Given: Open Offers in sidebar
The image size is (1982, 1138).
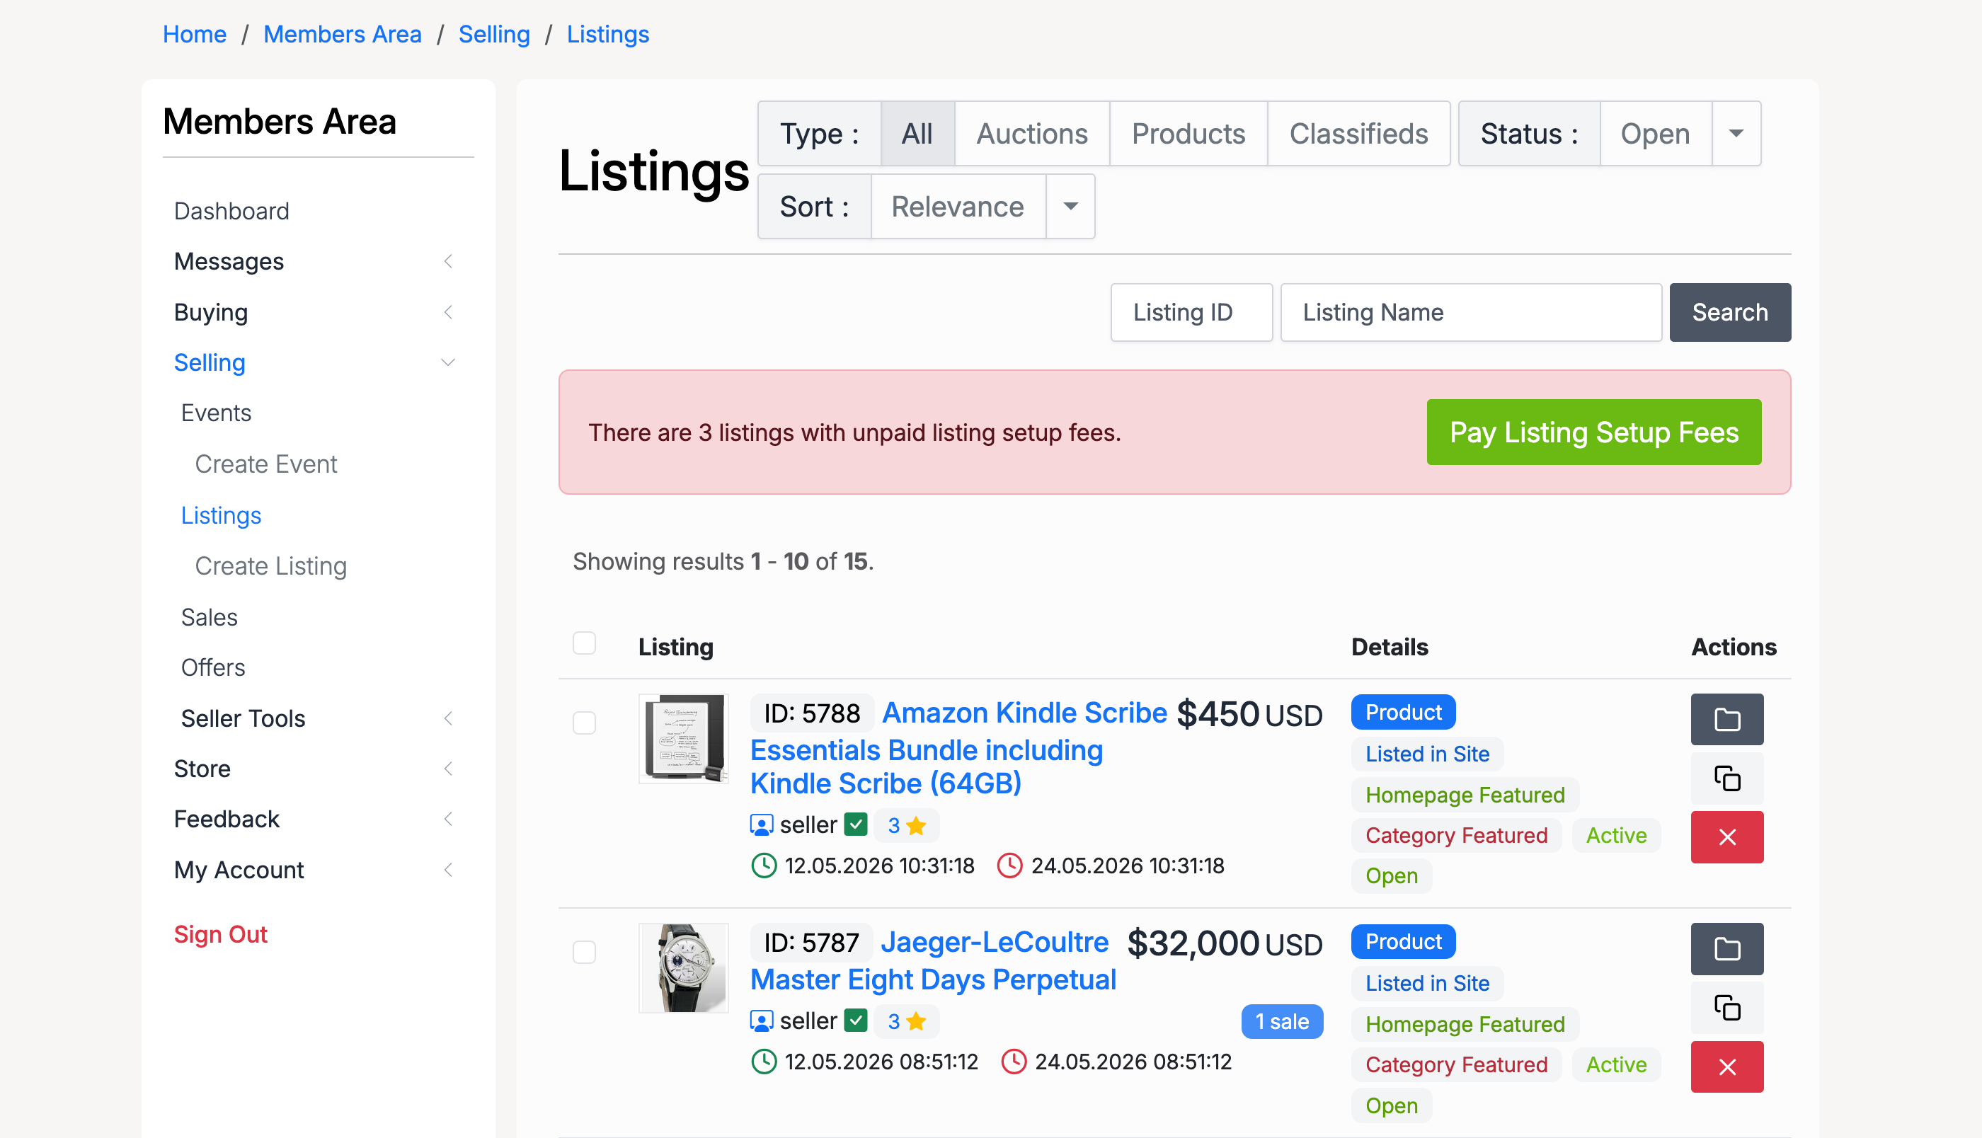Looking at the screenshot, I should (212, 667).
